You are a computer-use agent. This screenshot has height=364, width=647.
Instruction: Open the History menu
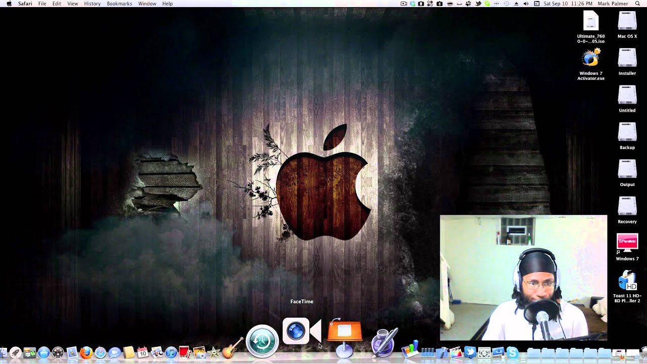93,4
